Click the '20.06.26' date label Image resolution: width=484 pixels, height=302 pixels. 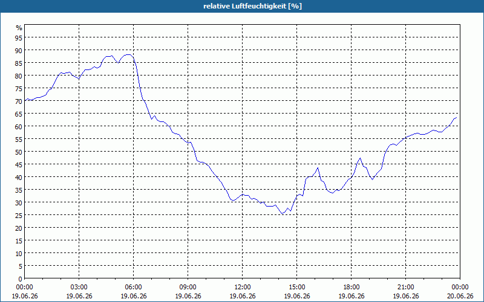point(460,296)
